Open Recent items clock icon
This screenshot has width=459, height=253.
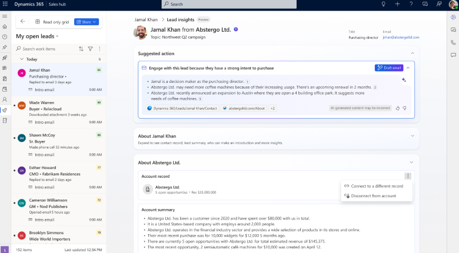(5, 37)
